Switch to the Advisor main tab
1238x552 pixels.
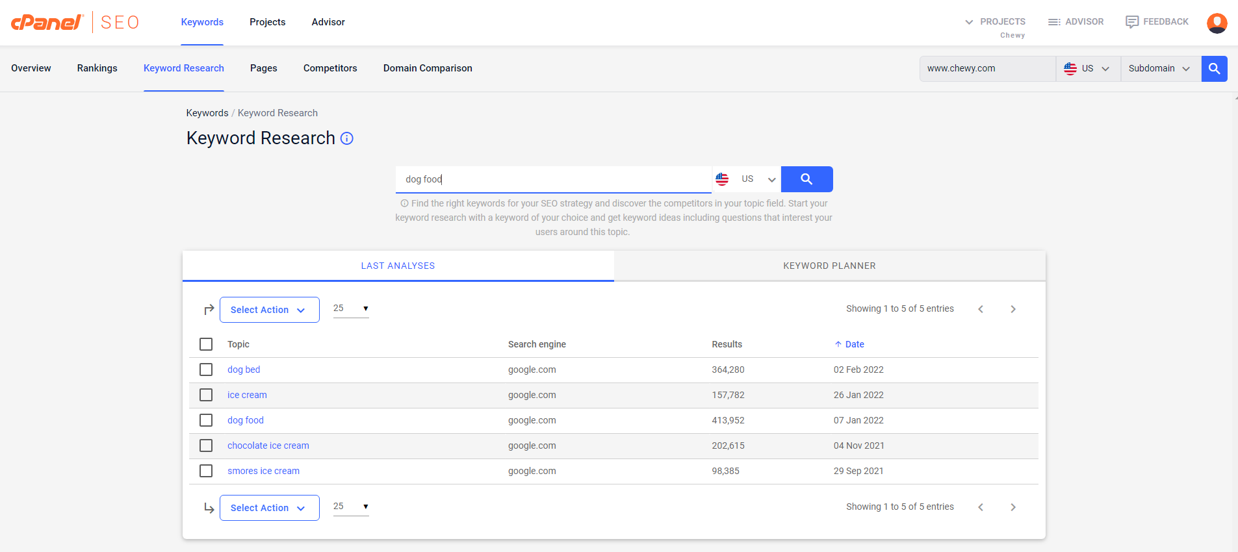coord(328,22)
